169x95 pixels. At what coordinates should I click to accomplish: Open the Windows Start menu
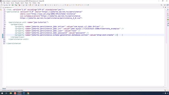[2, 93]
